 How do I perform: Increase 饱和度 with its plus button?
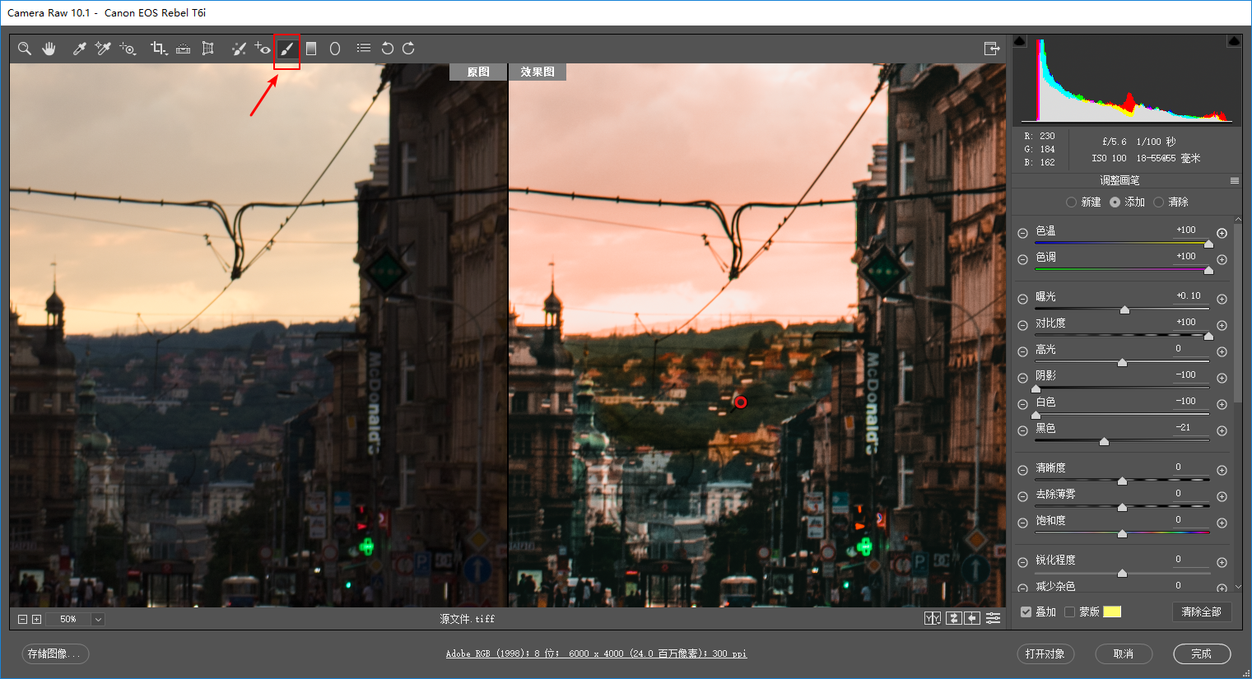click(x=1222, y=523)
